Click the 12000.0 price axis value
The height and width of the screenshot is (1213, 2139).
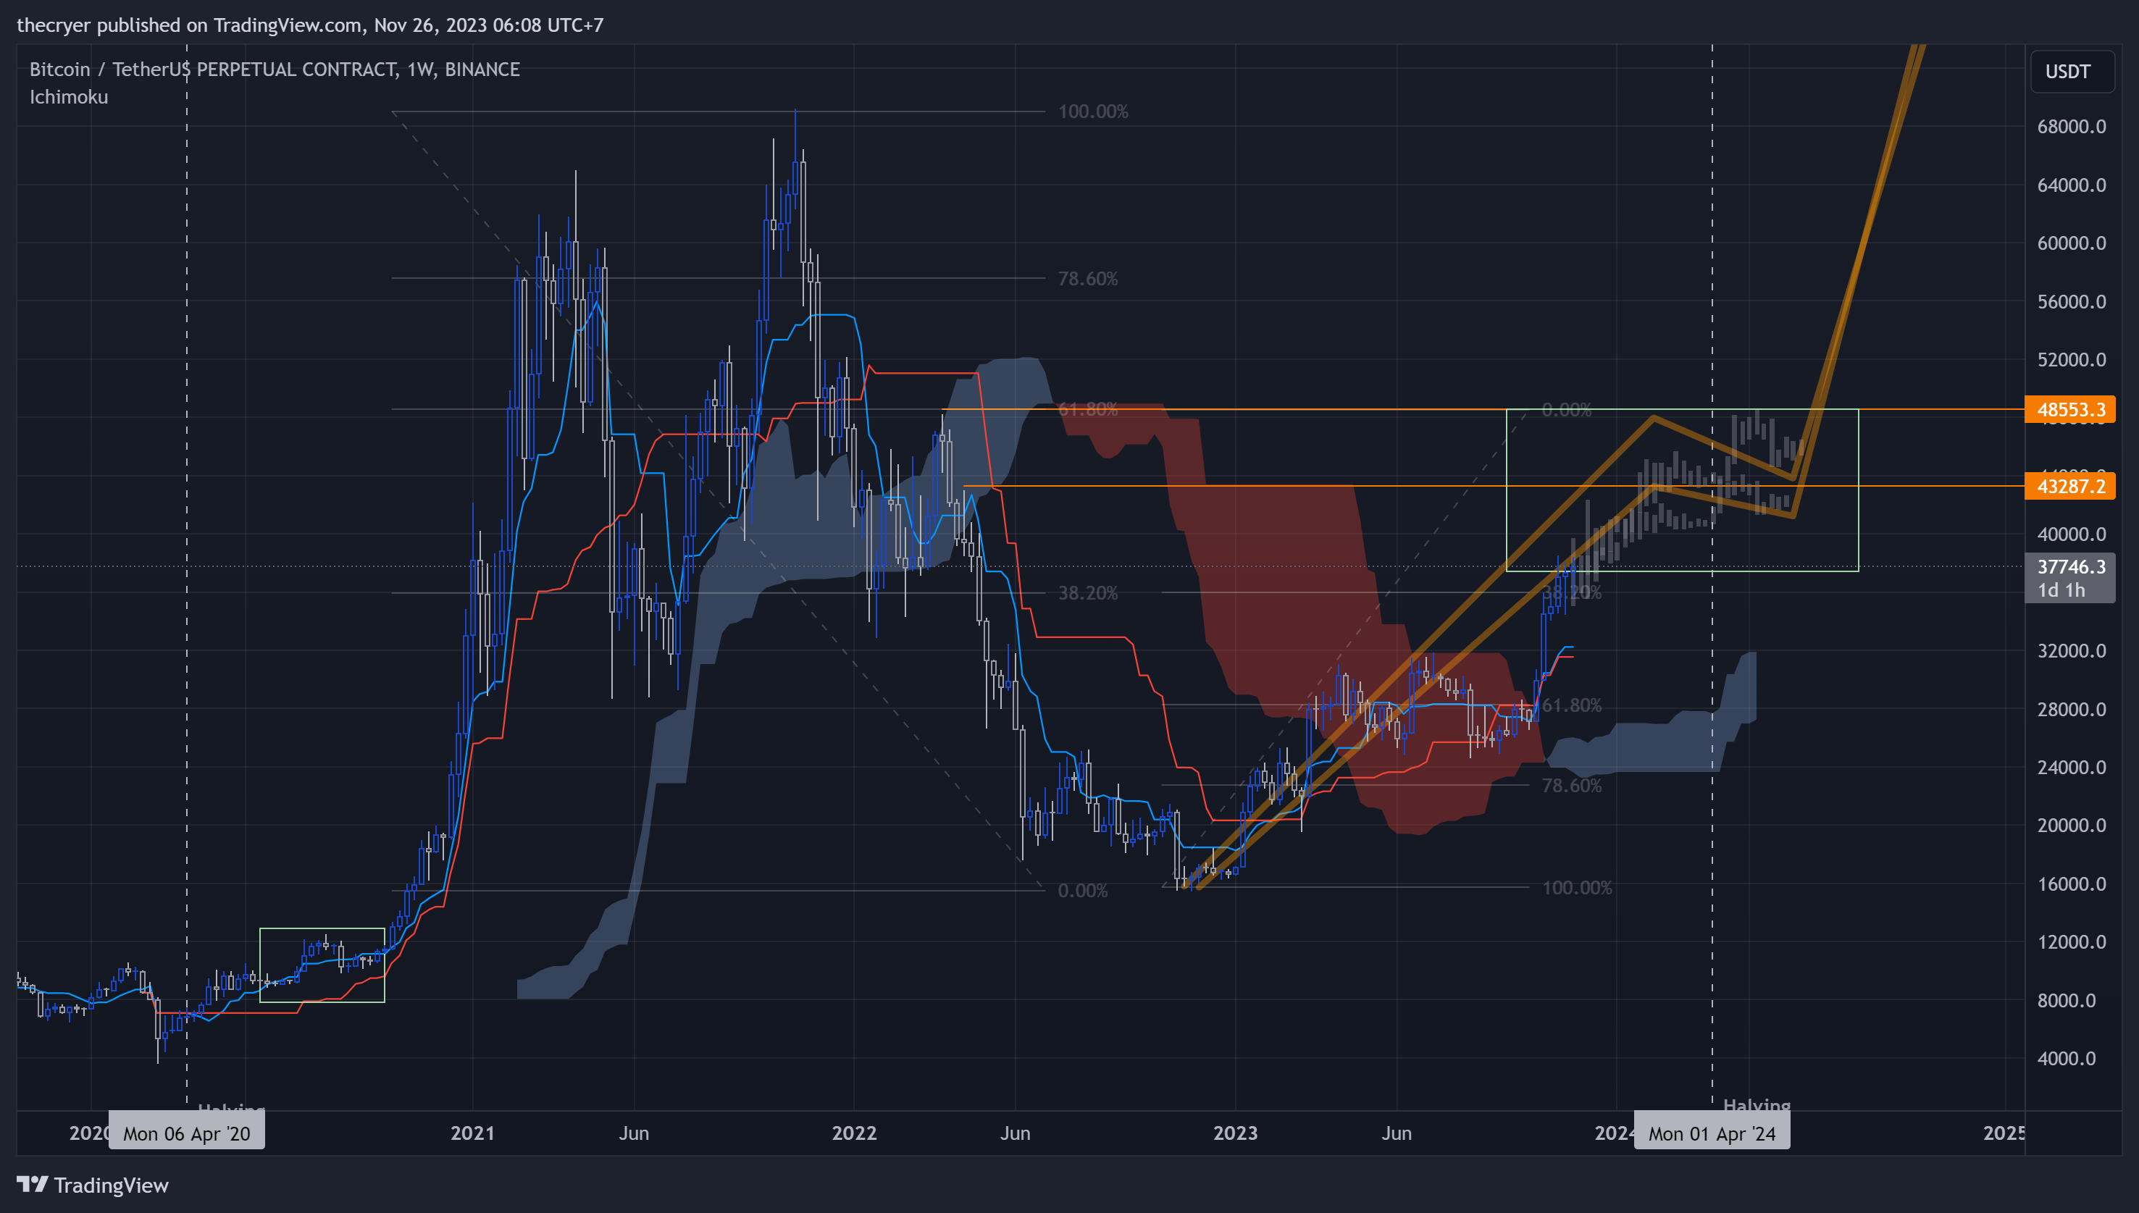[x=2071, y=941]
